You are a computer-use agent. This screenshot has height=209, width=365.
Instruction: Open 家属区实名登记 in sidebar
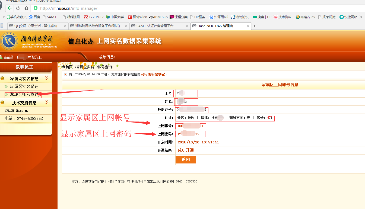(x=24, y=87)
